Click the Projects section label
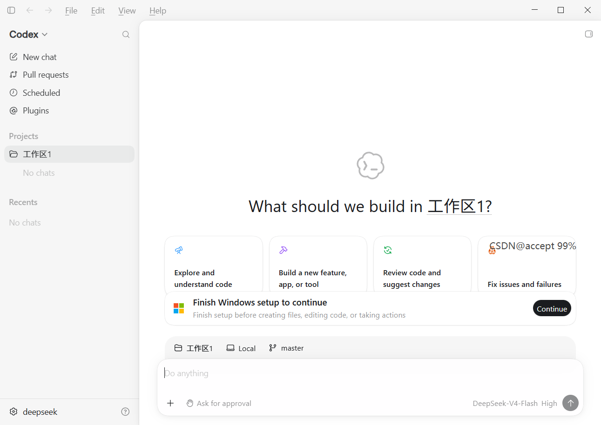Image resolution: width=601 pixels, height=425 pixels. [x=24, y=136]
